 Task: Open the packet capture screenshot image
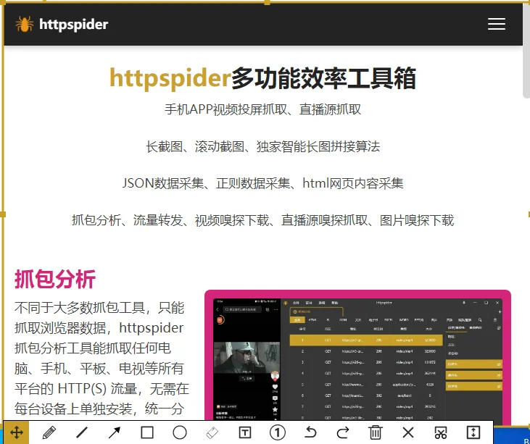pos(357,356)
